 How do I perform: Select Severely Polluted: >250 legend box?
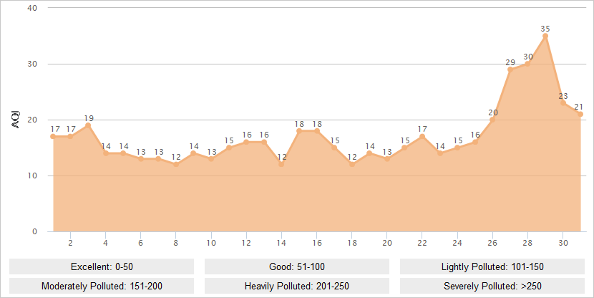pyautogui.click(x=492, y=286)
